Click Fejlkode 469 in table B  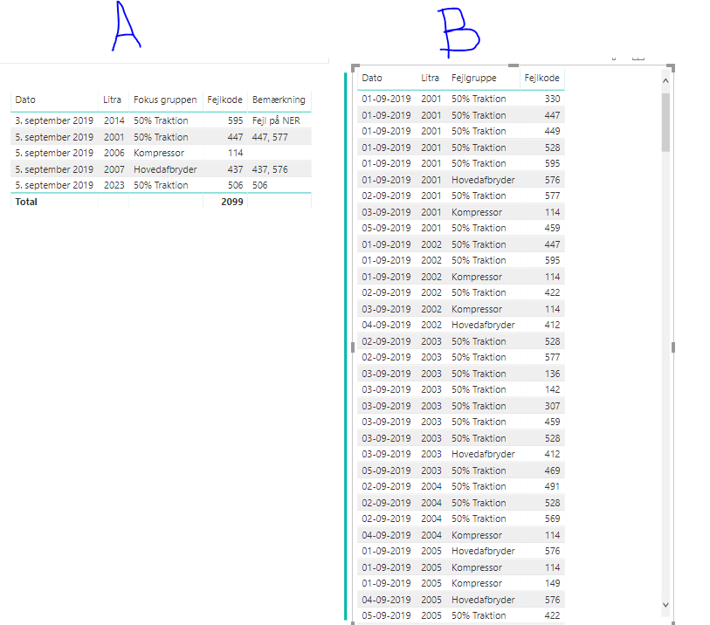[x=553, y=470]
